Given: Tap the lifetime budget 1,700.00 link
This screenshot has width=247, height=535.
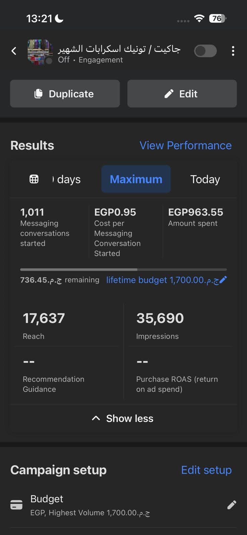Looking at the screenshot, I should click(x=162, y=280).
